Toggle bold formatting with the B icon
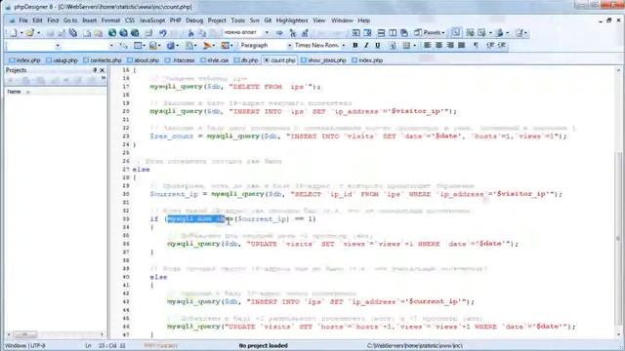 355,46
